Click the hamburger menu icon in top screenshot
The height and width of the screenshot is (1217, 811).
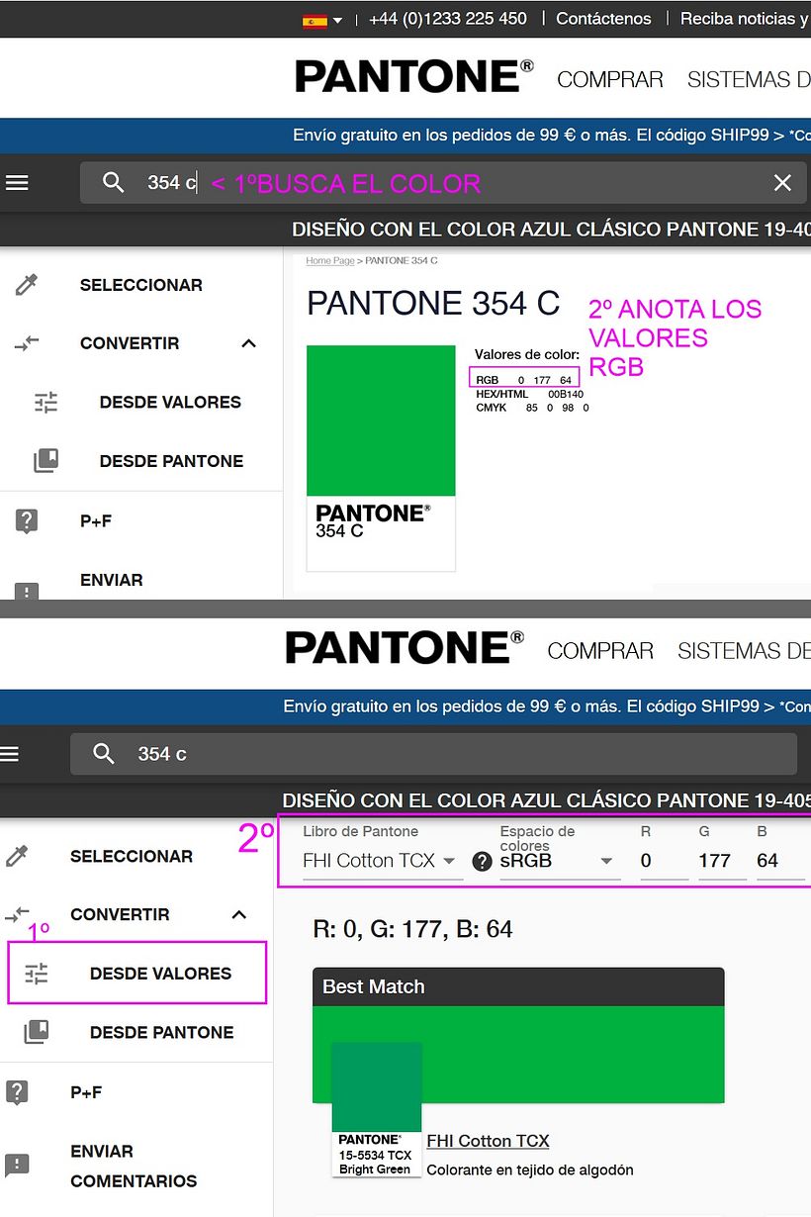tap(17, 183)
